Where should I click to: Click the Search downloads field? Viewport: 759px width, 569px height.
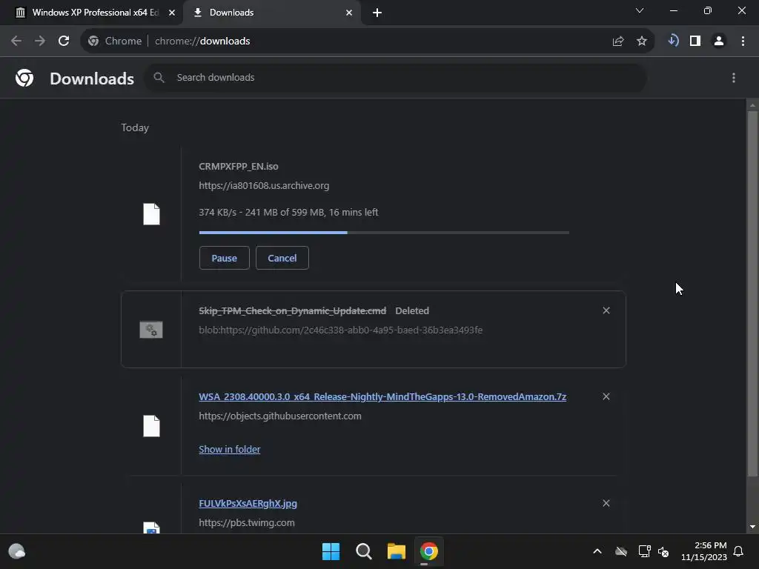(x=395, y=78)
